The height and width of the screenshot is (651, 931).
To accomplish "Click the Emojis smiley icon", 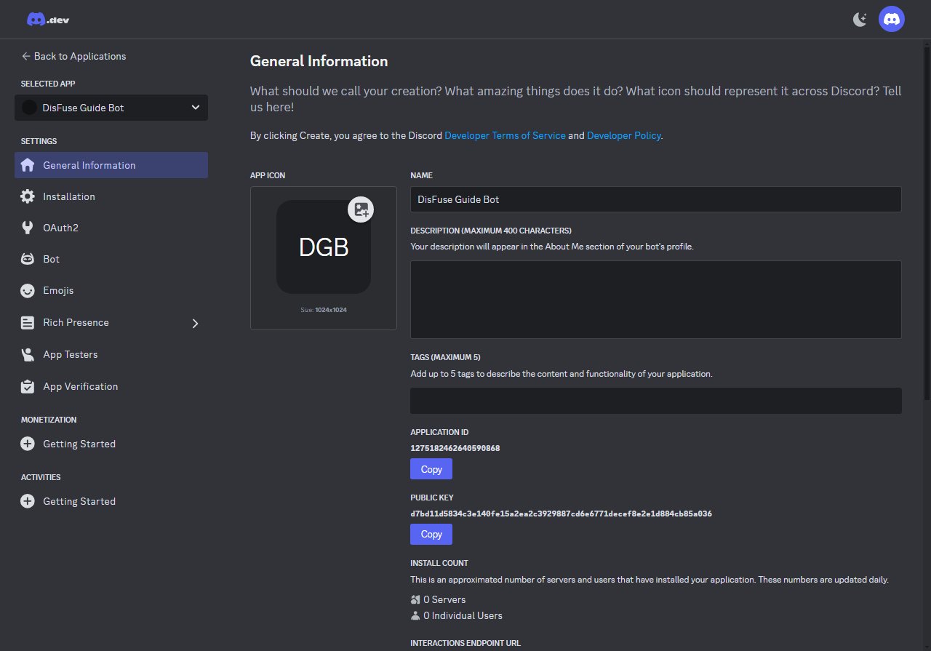I will coord(28,291).
